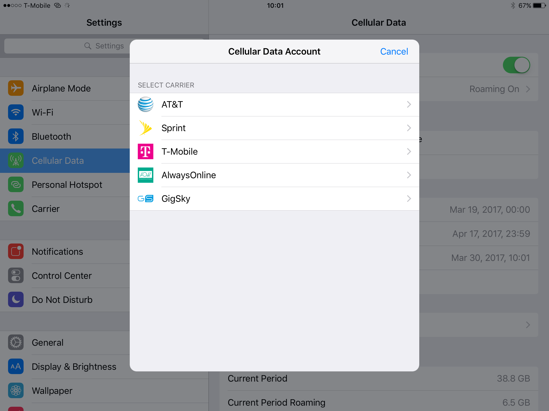Viewport: 549px width, 411px height.
Task: Expand the AT&T carrier chevron
Action: tap(409, 104)
